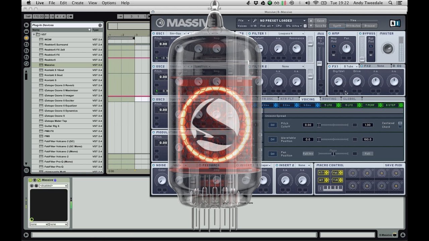
Task: Click the Pan Position Mono slider
Action: (x=333, y=154)
